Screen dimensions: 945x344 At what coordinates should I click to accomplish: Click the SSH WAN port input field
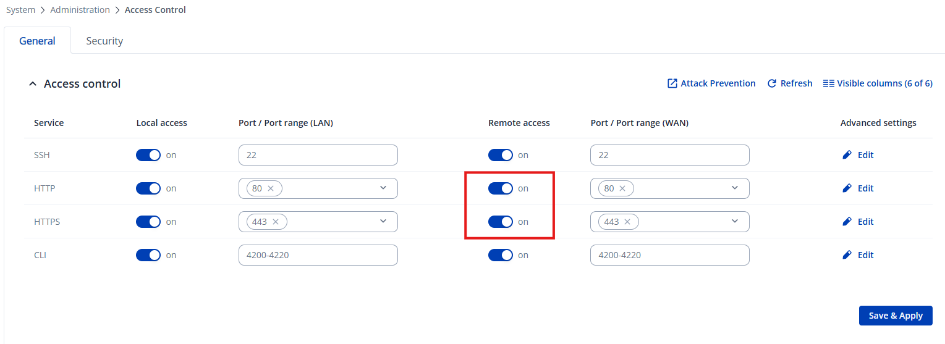669,155
